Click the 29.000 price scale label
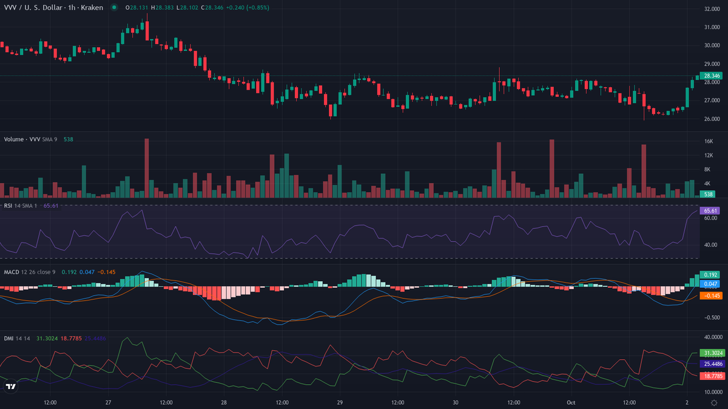 [x=711, y=64]
